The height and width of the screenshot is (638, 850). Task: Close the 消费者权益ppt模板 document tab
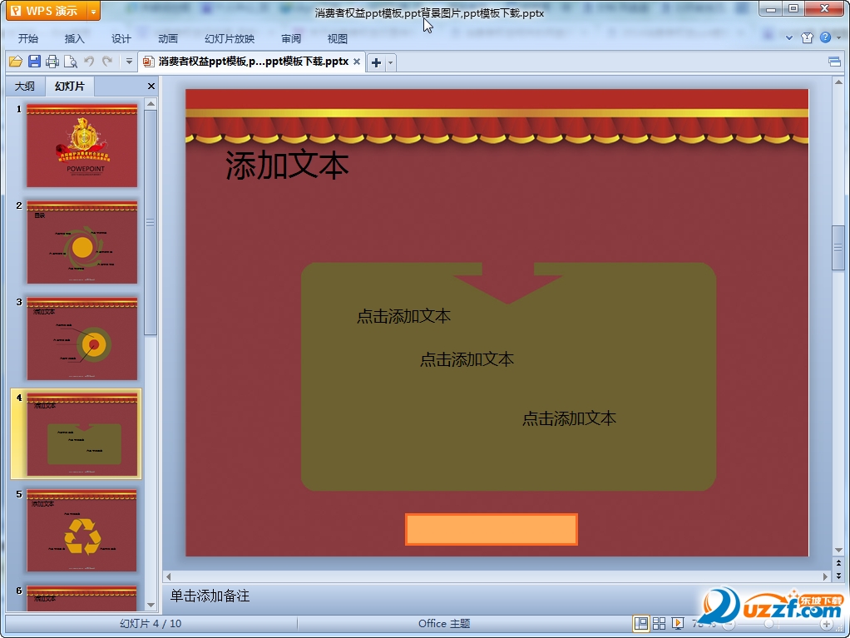click(357, 62)
